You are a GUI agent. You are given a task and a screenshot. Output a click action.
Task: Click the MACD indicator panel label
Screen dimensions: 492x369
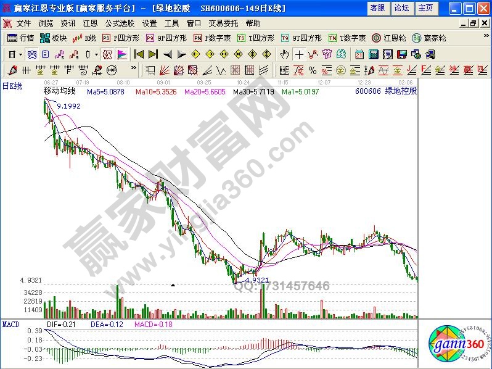pyautogui.click(x=10, y=323)
